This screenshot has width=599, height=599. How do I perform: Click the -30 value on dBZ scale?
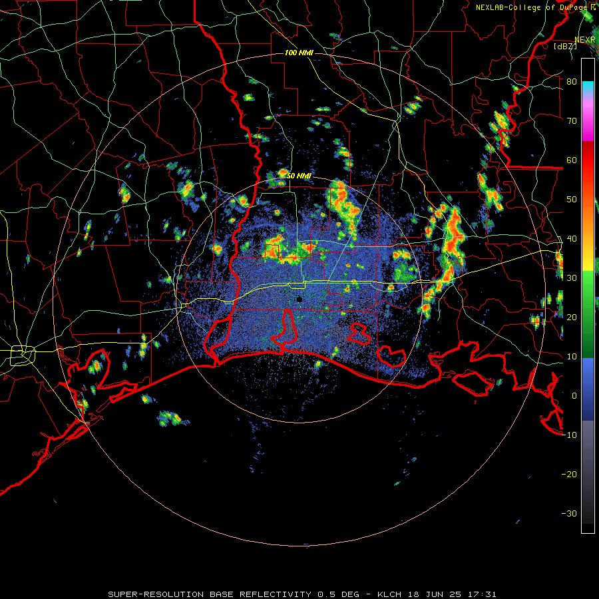tap(569, 513)
